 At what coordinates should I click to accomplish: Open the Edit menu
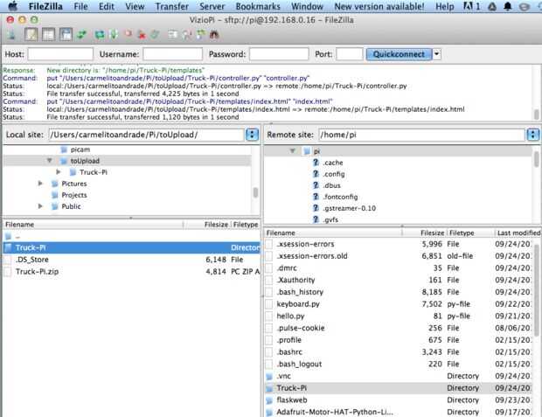pyautogui.click(x=106, y=6)
